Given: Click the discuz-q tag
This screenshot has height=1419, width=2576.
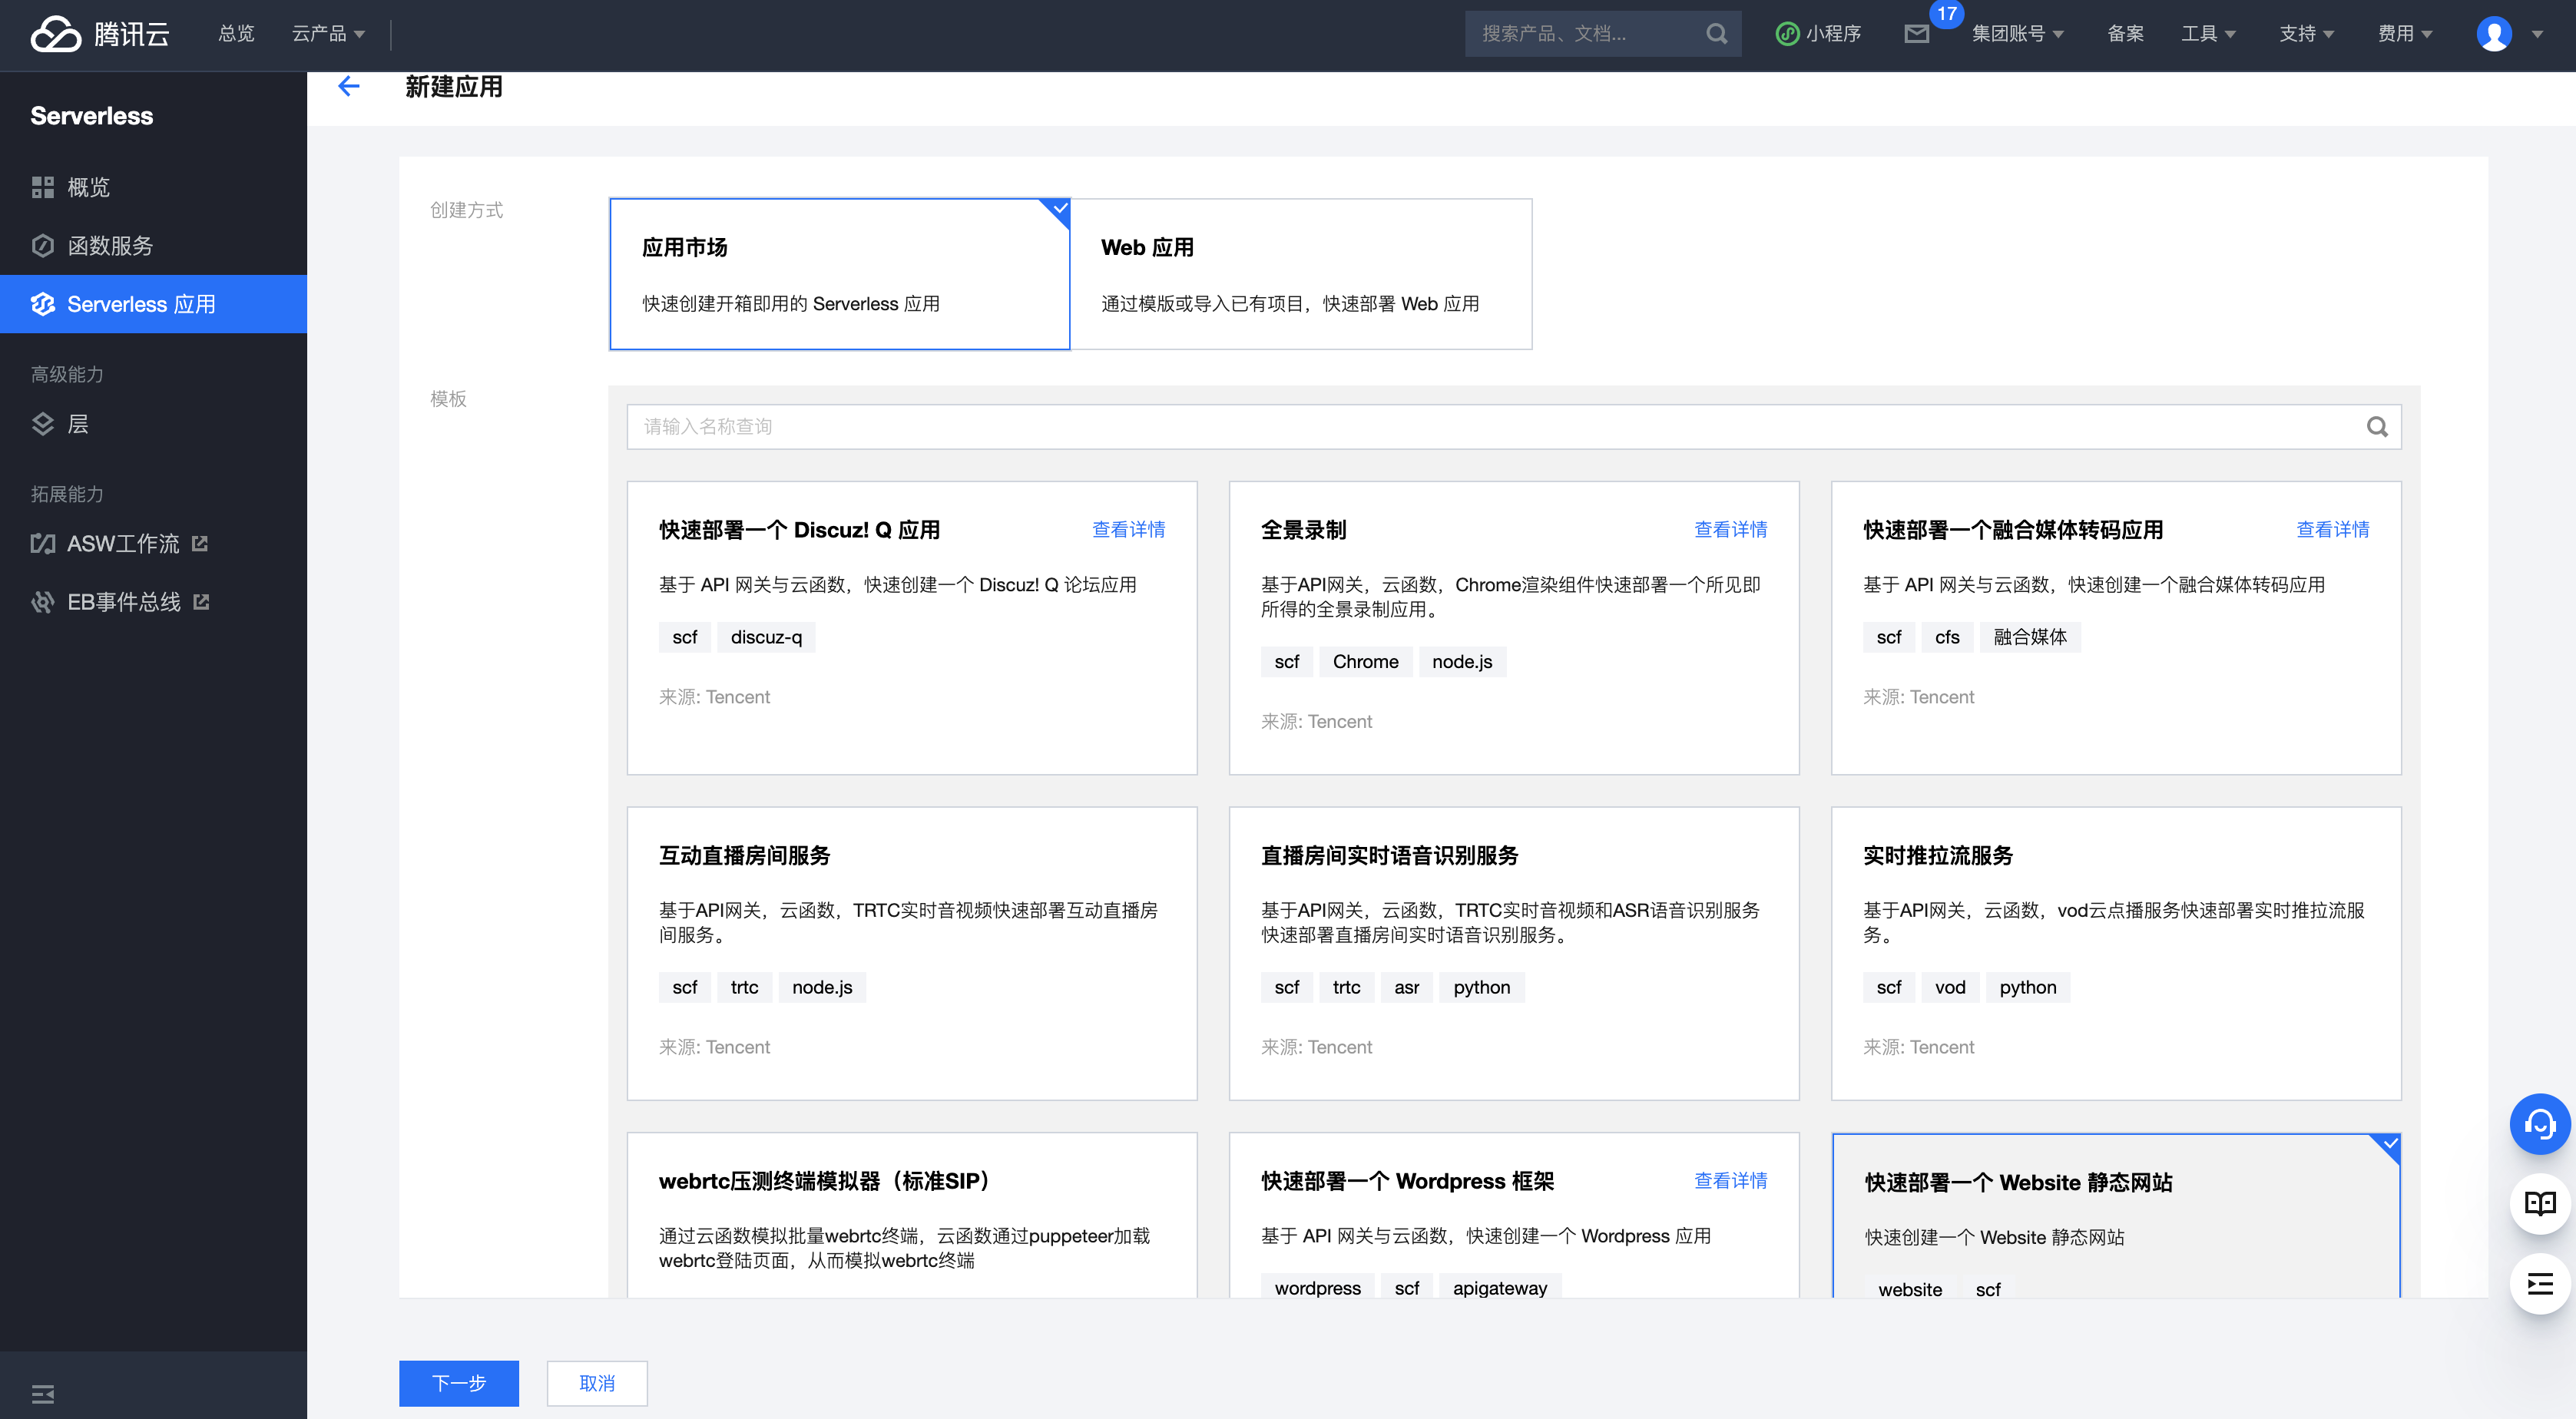Looking at the screenshot, I should 766,637.
